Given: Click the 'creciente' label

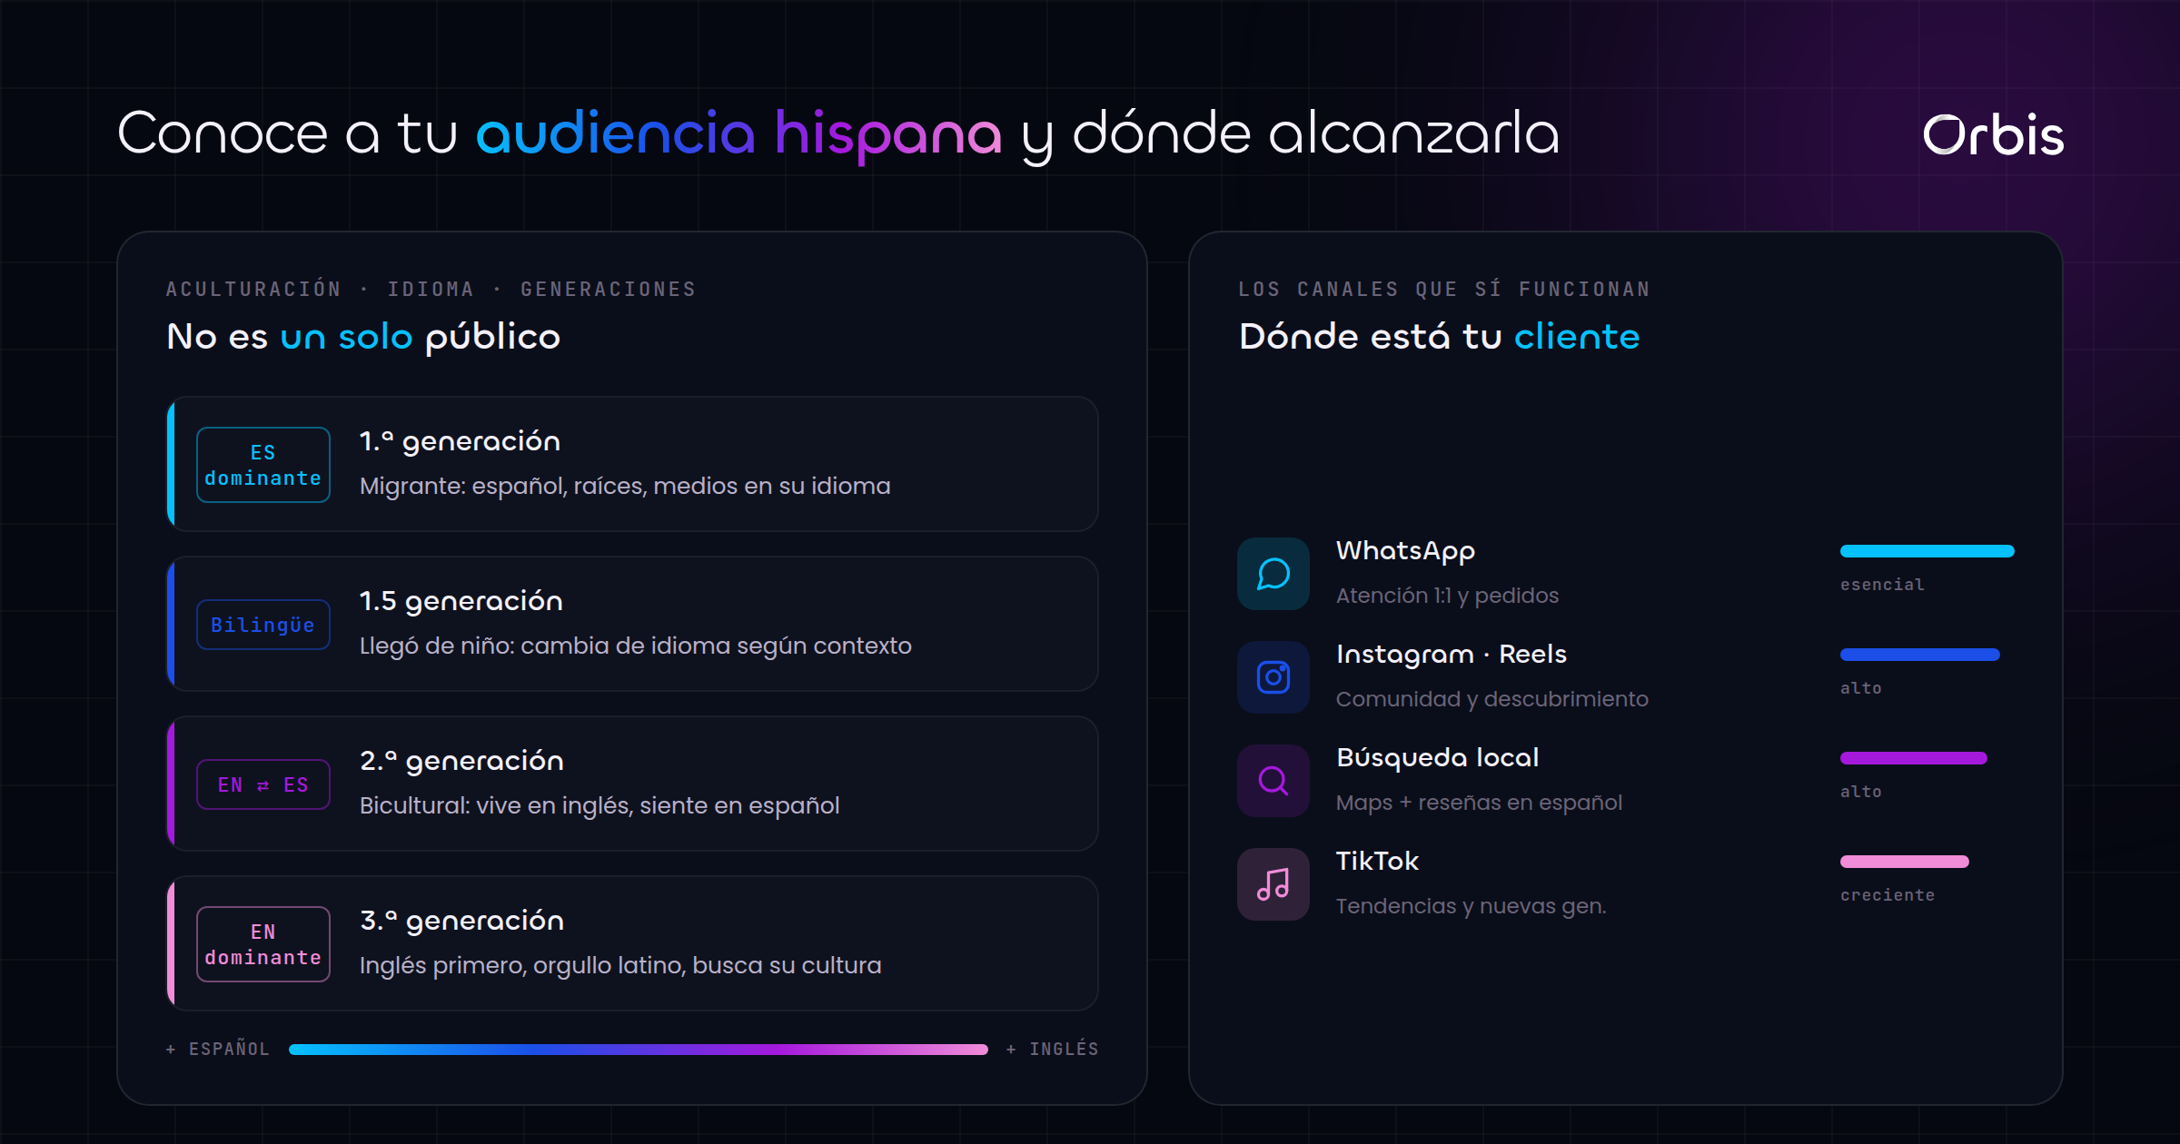Looking at the screenshot, I should 1888,895.
